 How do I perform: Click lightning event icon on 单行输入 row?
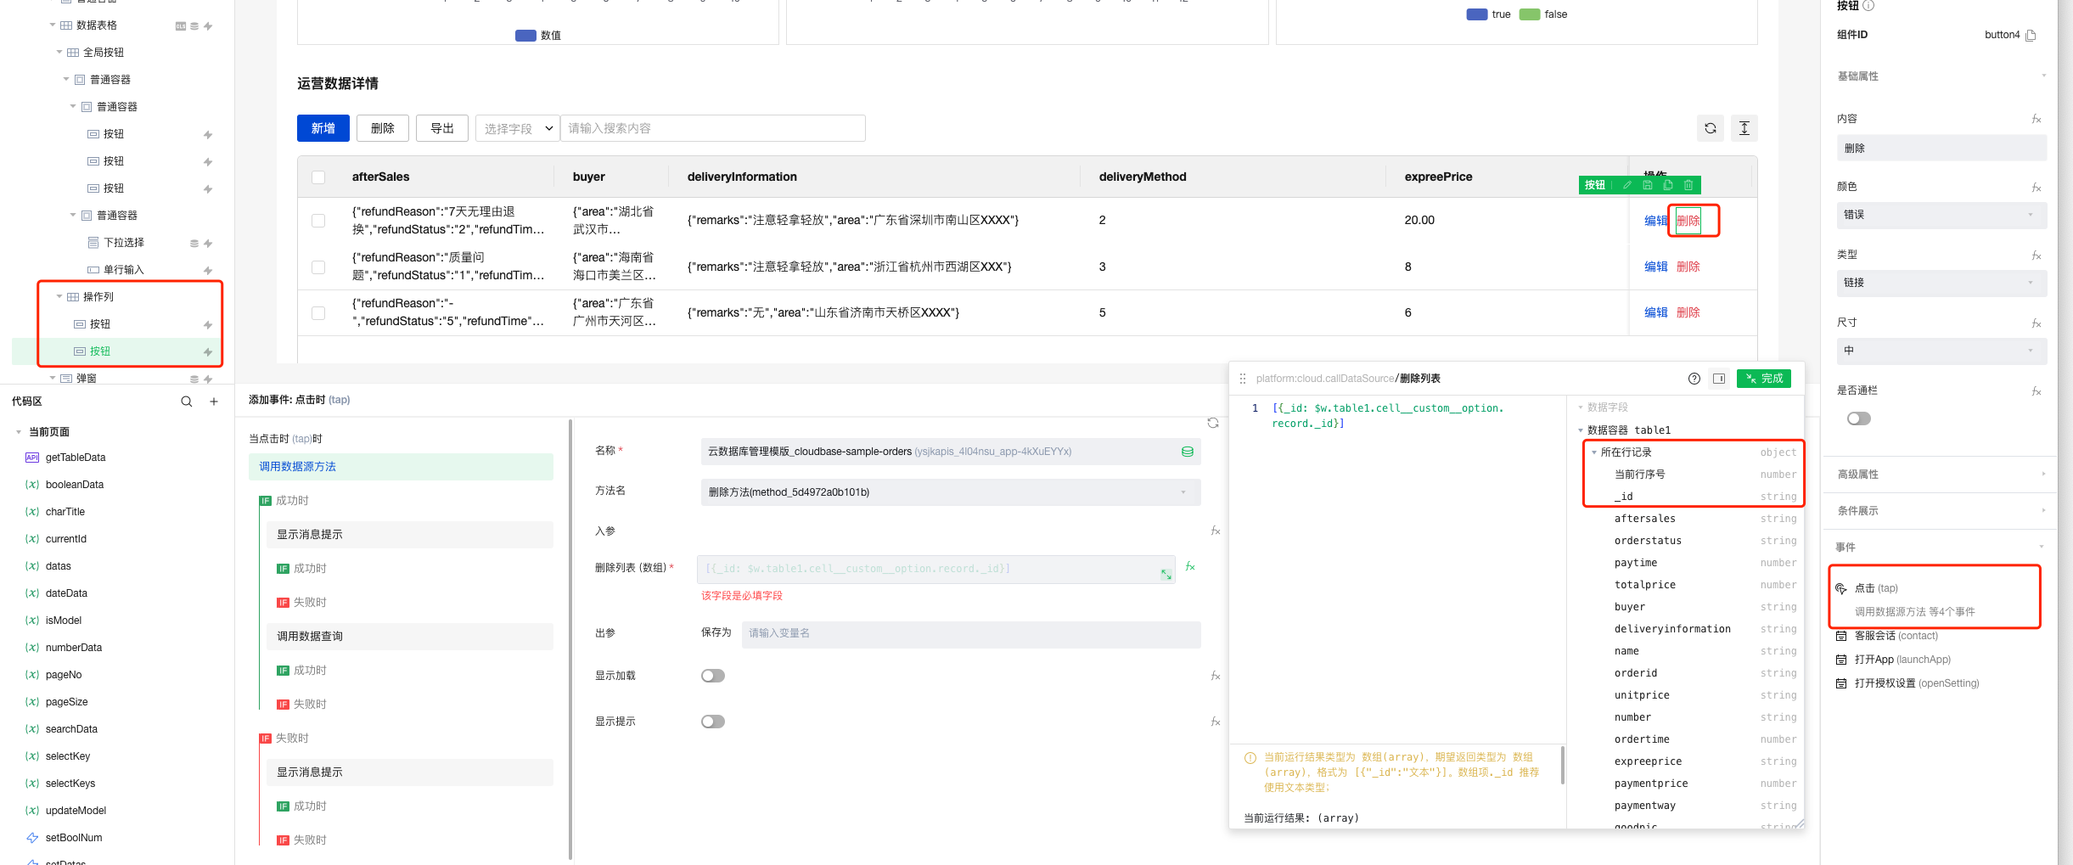pos(208,270)
